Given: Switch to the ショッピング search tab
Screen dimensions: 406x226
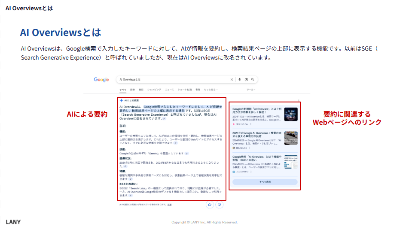Looking at the screenshot, I should coord(154,90).
